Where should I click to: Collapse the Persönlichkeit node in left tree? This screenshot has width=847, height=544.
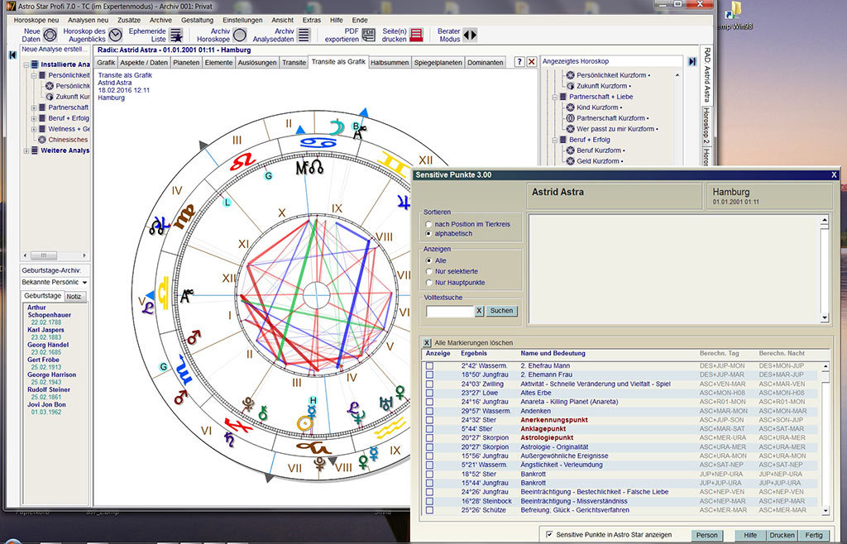(x=33, y=75)
